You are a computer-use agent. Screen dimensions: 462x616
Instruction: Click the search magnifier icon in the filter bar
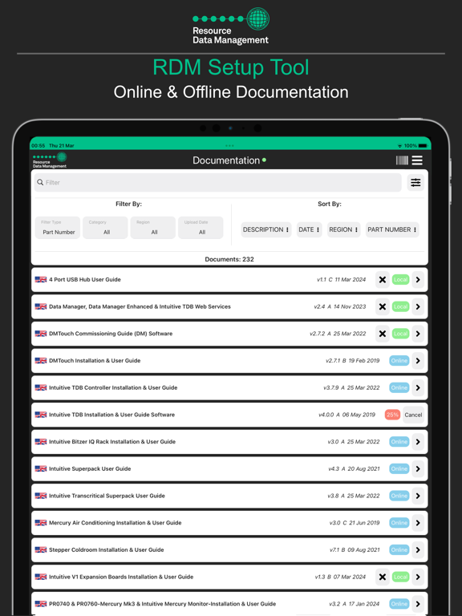(40, 182)
